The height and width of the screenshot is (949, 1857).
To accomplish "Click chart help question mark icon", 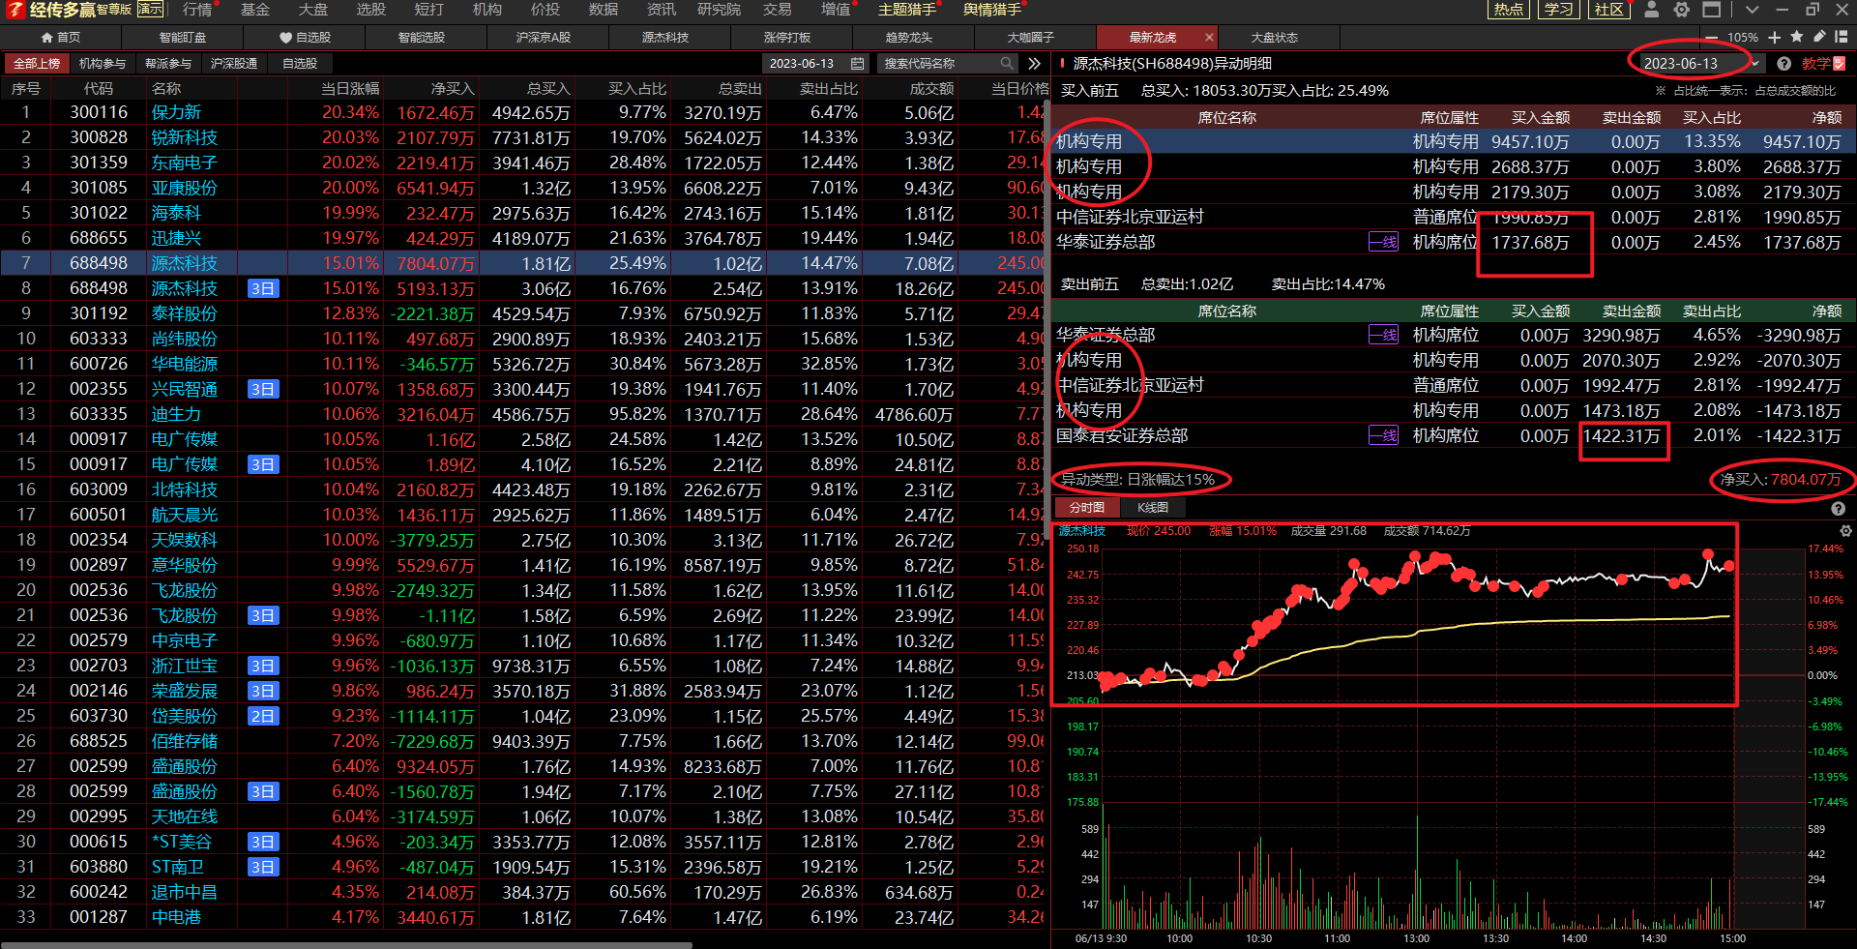I will point(1838,509).
